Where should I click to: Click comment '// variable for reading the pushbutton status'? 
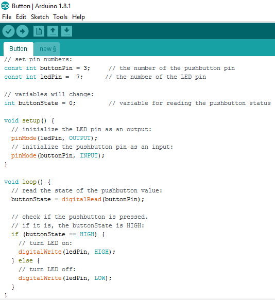point(190,103)
